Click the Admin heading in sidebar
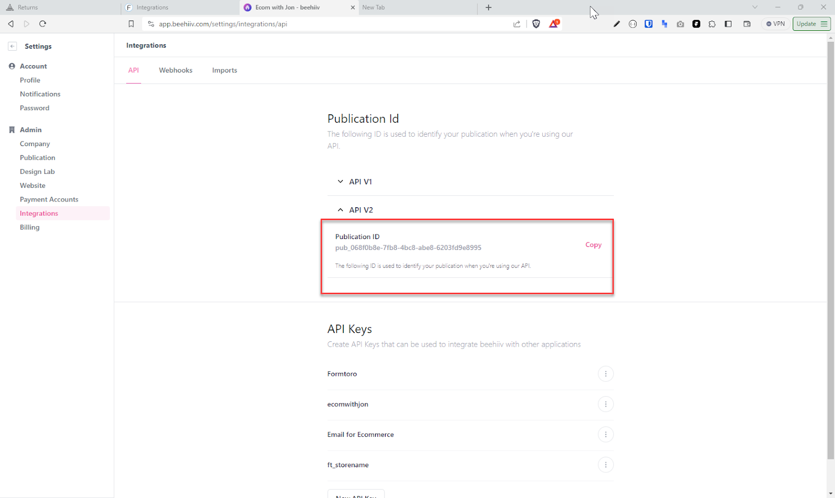 [x=31, y=130]
